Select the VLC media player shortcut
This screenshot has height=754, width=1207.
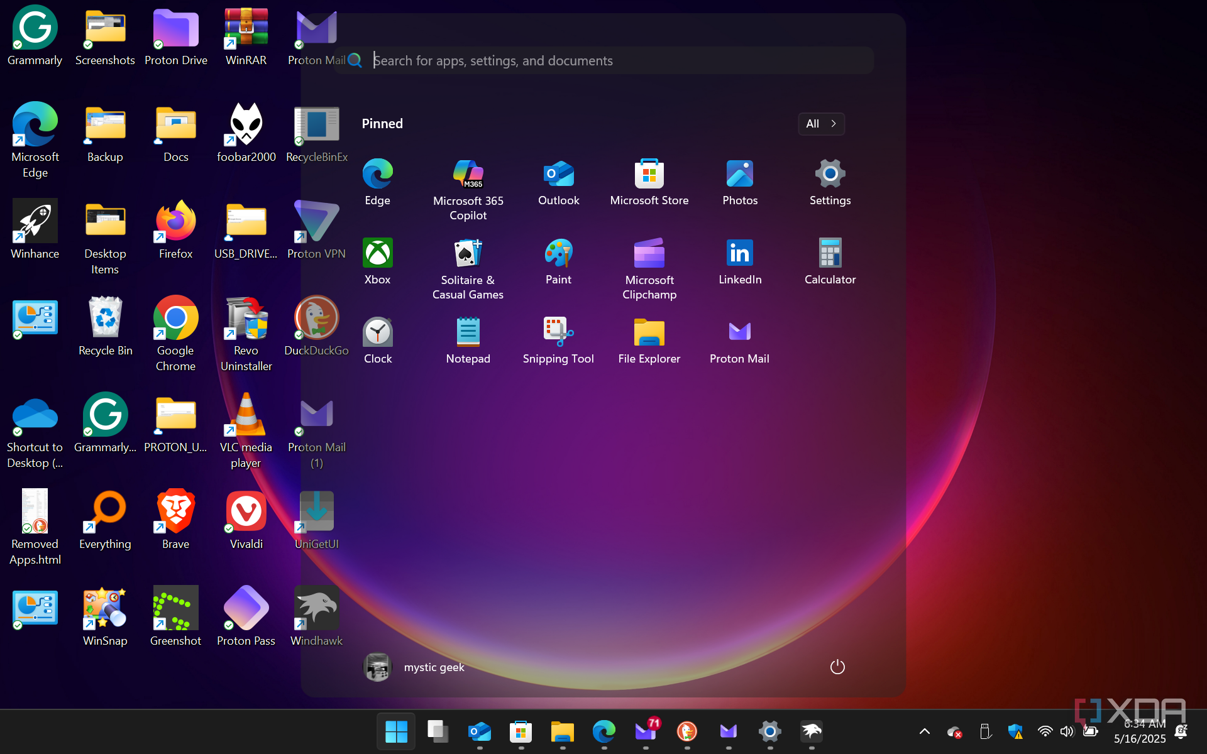pyautogui.click(x=246, y=431)
